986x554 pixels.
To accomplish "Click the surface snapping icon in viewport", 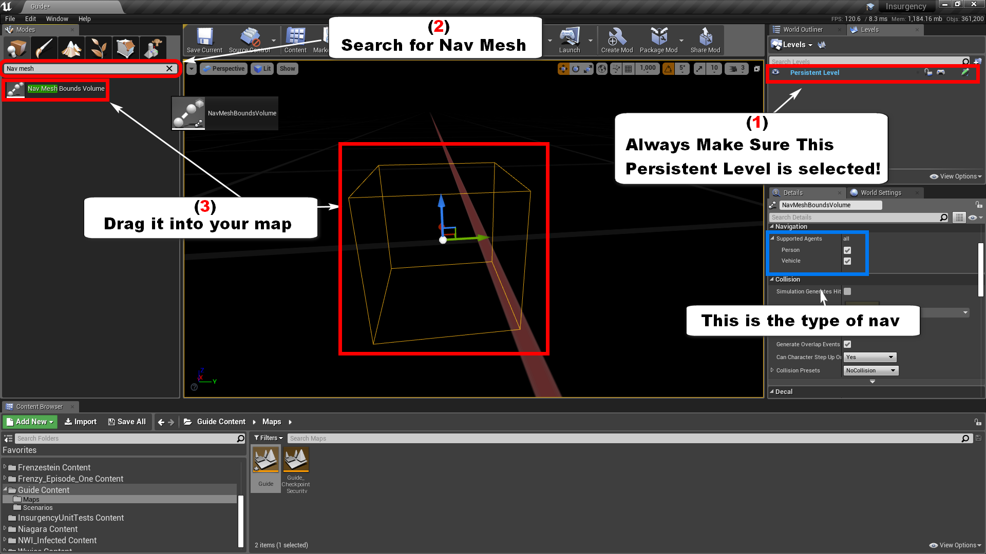I will [x=616, y=69].
